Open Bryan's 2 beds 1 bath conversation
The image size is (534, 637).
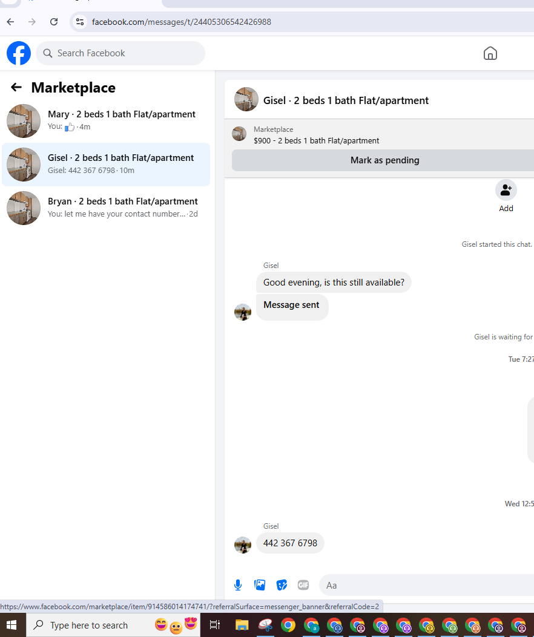106,208
